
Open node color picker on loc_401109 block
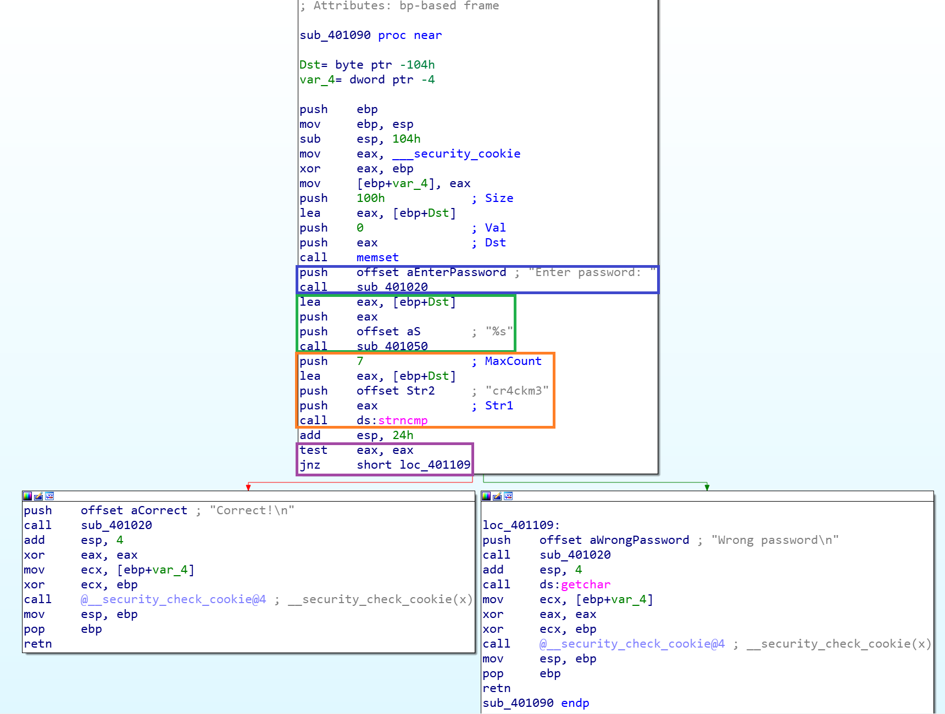(x=486, y=496)
